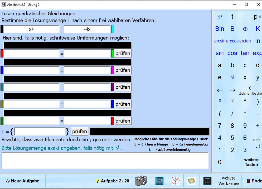Click the sin function key
Image resolution: width=262 pixels, height=189 pixels.
pos(220,53)
